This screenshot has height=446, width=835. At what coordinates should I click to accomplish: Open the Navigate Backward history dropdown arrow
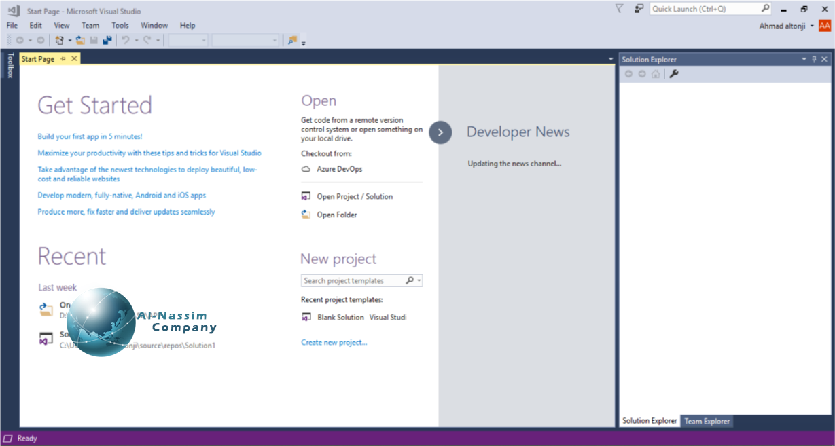pyautogui.click(x=30, y=41)
